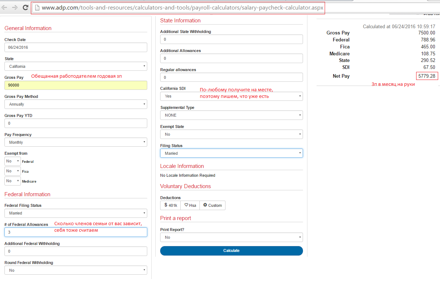Screen dimensions: 440x282
Task: Click the browser forward arrow
Action: [x=15, y=7]
